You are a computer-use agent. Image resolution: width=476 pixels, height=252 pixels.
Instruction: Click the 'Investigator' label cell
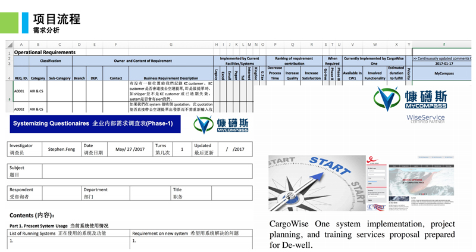point(24,150)
